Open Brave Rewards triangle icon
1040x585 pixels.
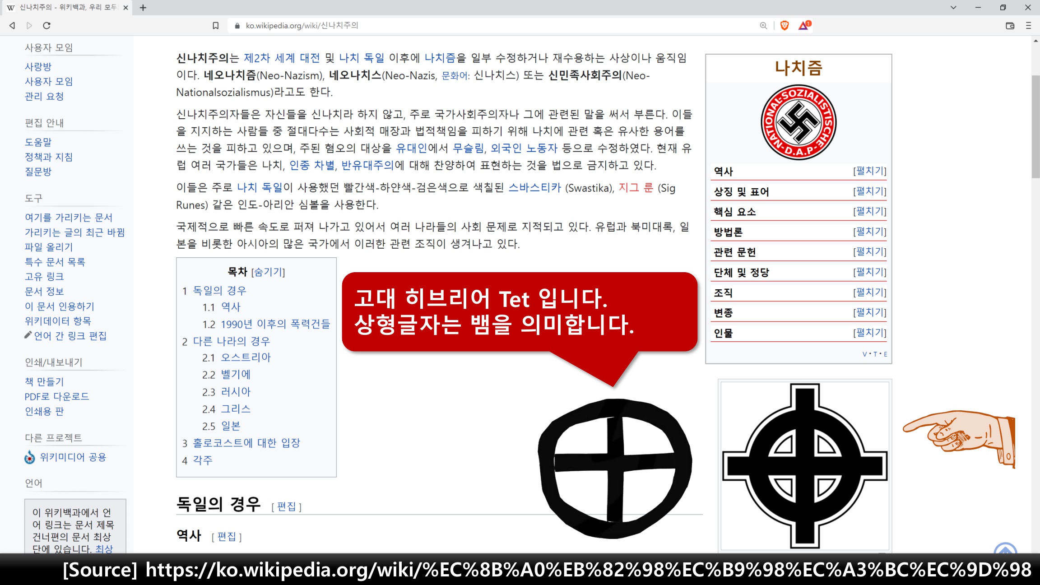pyautogui.click(x=804, y=25)
